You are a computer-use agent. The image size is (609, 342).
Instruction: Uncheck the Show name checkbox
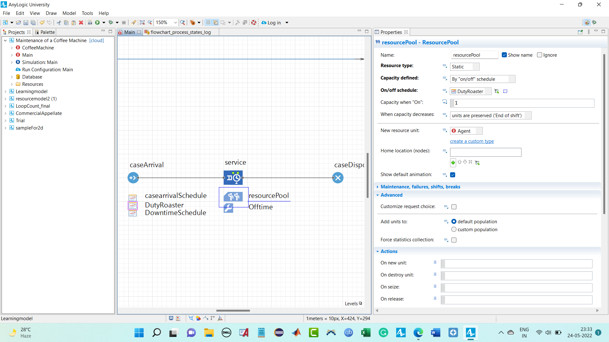click(x=504, y=55)
